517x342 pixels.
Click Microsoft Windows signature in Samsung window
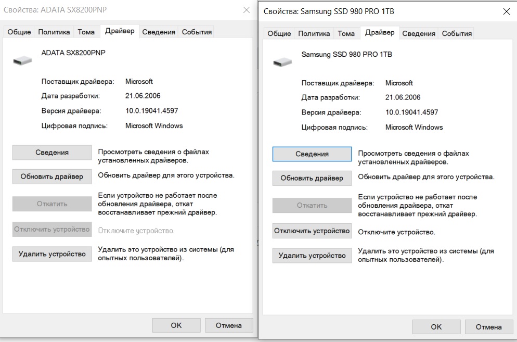coord(414,128)
